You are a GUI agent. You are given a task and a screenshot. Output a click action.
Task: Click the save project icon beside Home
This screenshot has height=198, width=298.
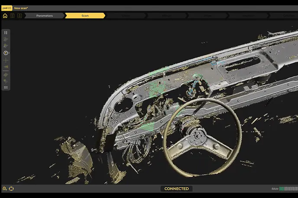[12, 16]
